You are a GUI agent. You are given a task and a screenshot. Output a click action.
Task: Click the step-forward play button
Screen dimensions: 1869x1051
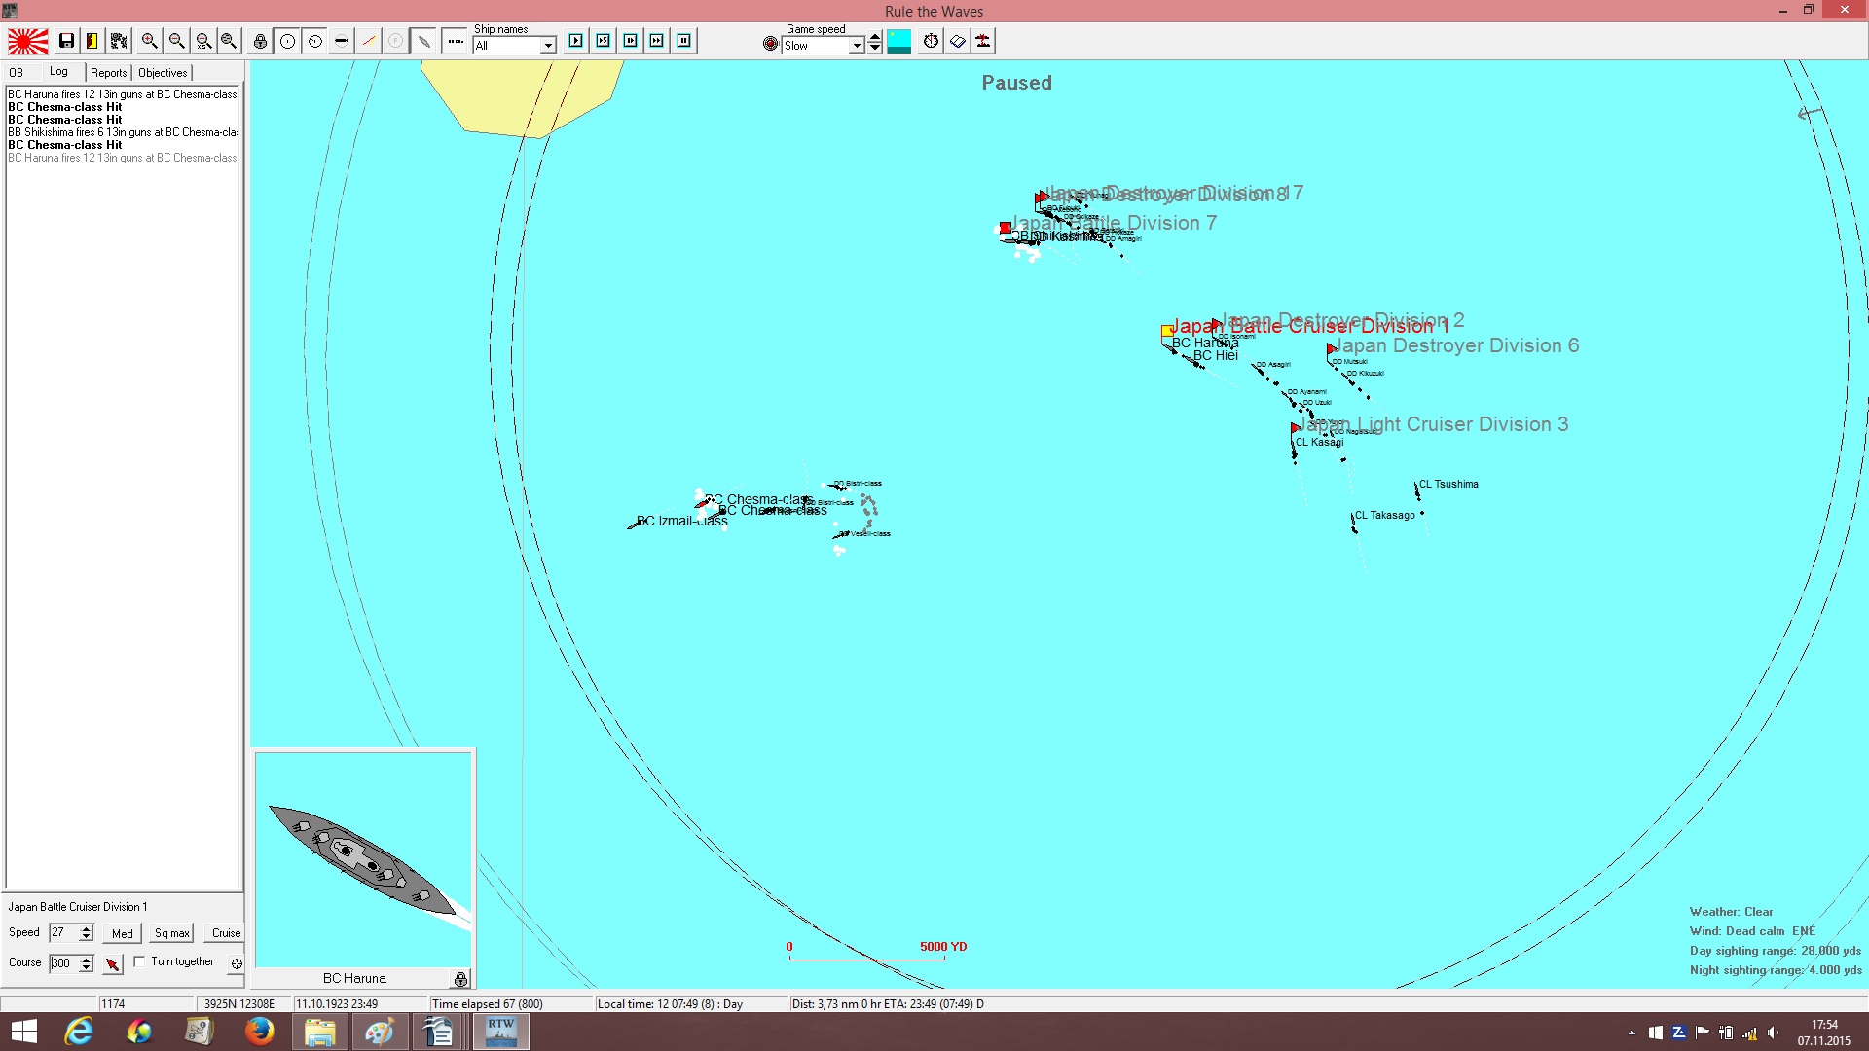(x=631, y=41)
